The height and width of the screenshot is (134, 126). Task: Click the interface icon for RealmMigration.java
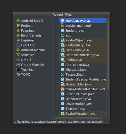[x=63, y=114]
